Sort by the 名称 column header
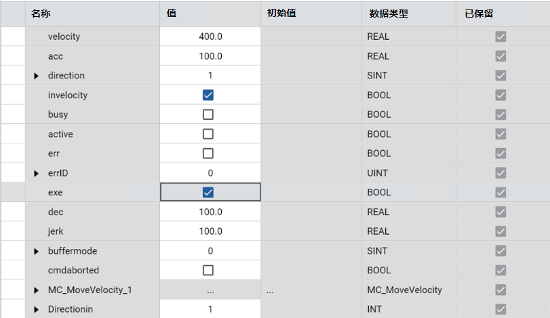The width and height of the screenshot is (550, 318). pyautogui.click(x=41, y=14)
